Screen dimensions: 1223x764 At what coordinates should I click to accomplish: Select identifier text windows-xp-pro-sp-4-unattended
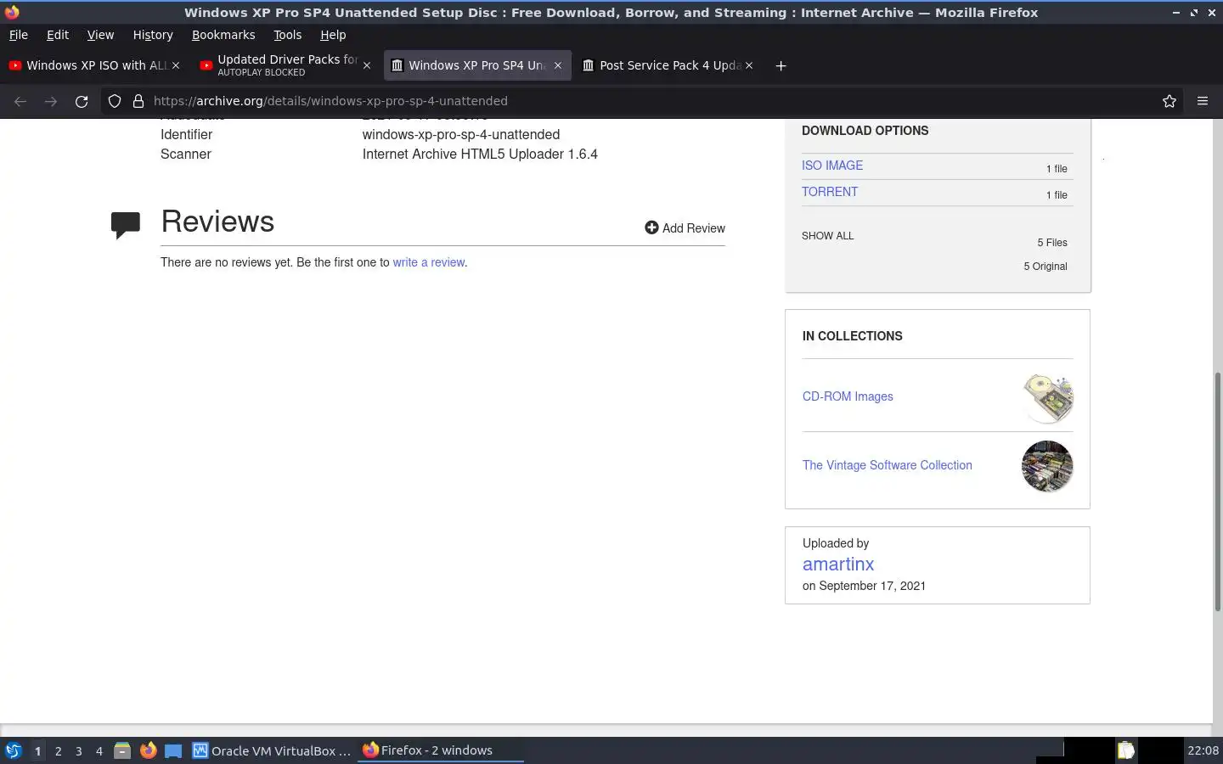click(461, 135)
